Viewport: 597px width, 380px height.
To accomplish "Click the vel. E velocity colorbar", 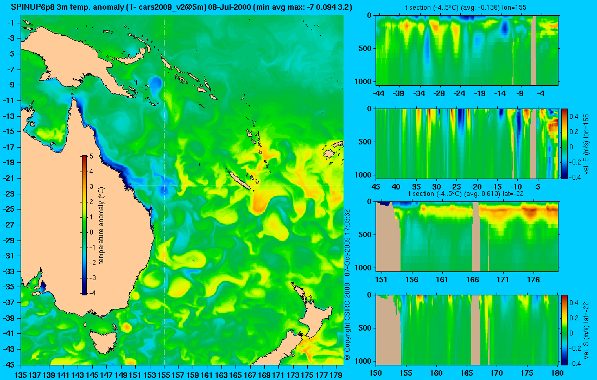I will point(564,143).
